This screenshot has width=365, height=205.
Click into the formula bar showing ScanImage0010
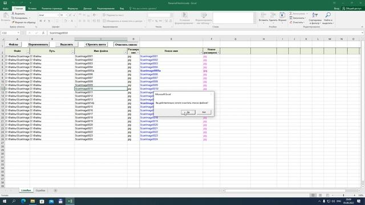coord(205,33)
